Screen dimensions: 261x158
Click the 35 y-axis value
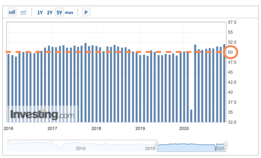(231, 112)
